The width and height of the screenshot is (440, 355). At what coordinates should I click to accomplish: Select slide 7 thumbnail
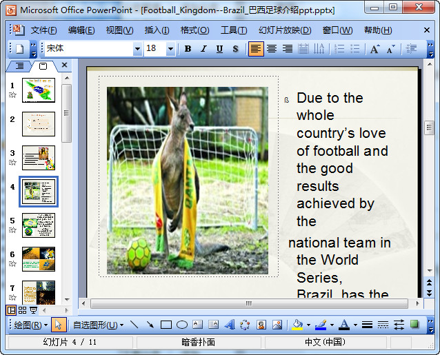coord(39,292)
